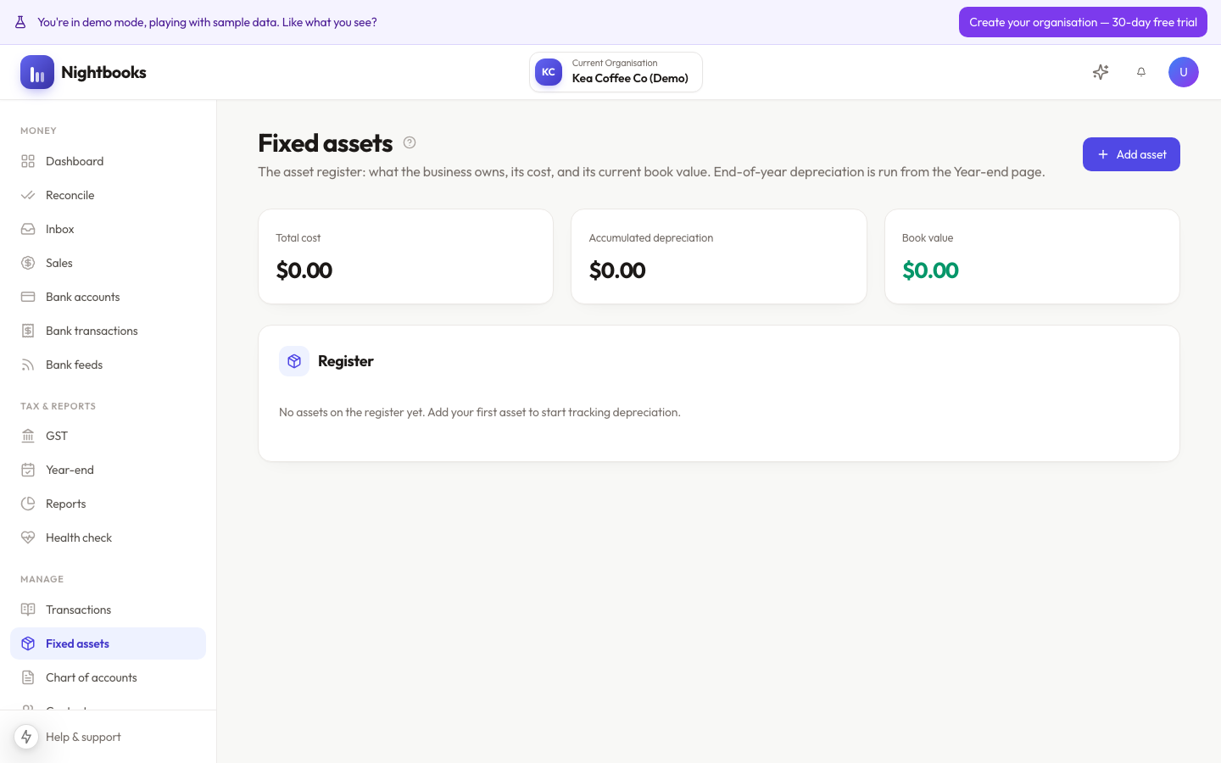The width and height of the screenshot is (1221, 763).
Task: Click the asset register description text
Action: click(x=651, y=171)
